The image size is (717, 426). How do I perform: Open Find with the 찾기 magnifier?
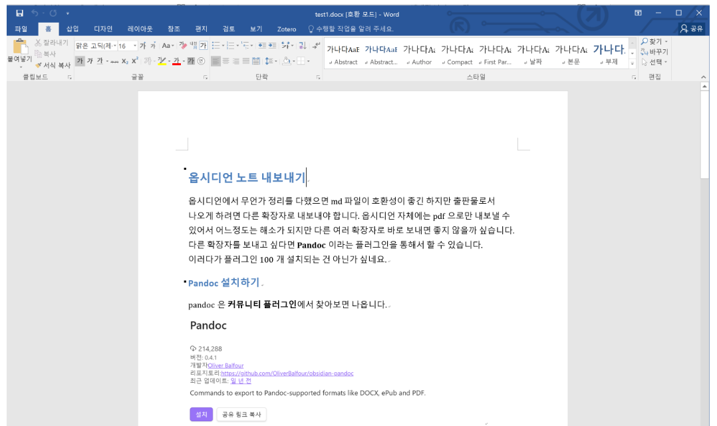click(x=654, y=41)
